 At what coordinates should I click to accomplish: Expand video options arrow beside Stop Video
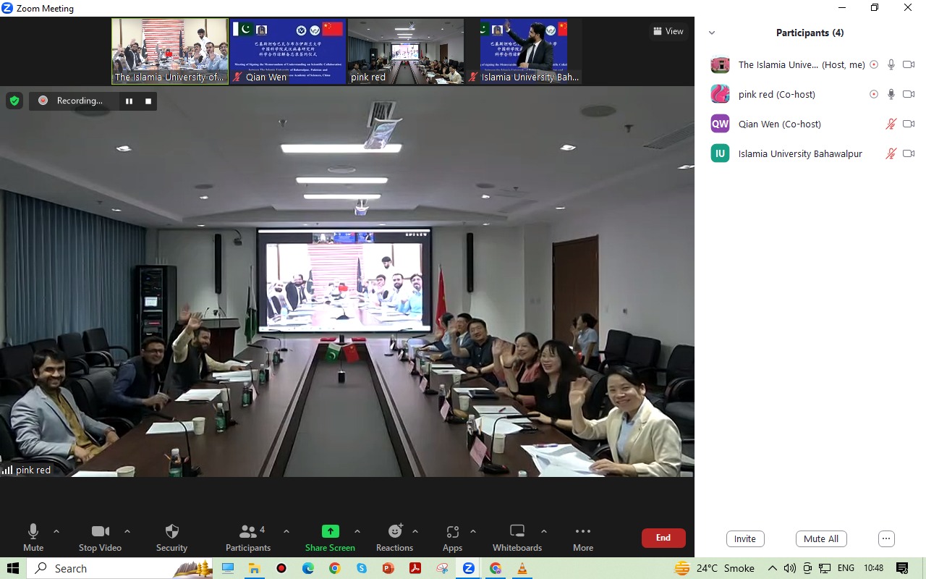click(127, 531)
